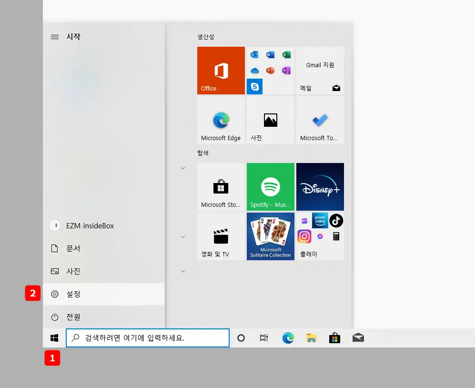This screenshot has width=475, height=388.
Task: Open 사진 pictures from the Start sidebar
Action: [x=104, y=271]
